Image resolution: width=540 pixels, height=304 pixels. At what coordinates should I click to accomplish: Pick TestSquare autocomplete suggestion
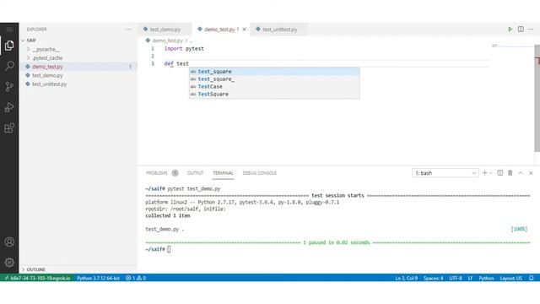(274, 94)
